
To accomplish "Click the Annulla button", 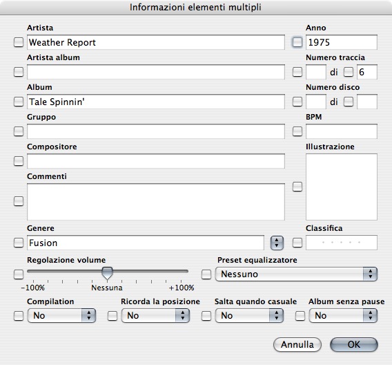I will pyautogui.click(x=297, y=345).
